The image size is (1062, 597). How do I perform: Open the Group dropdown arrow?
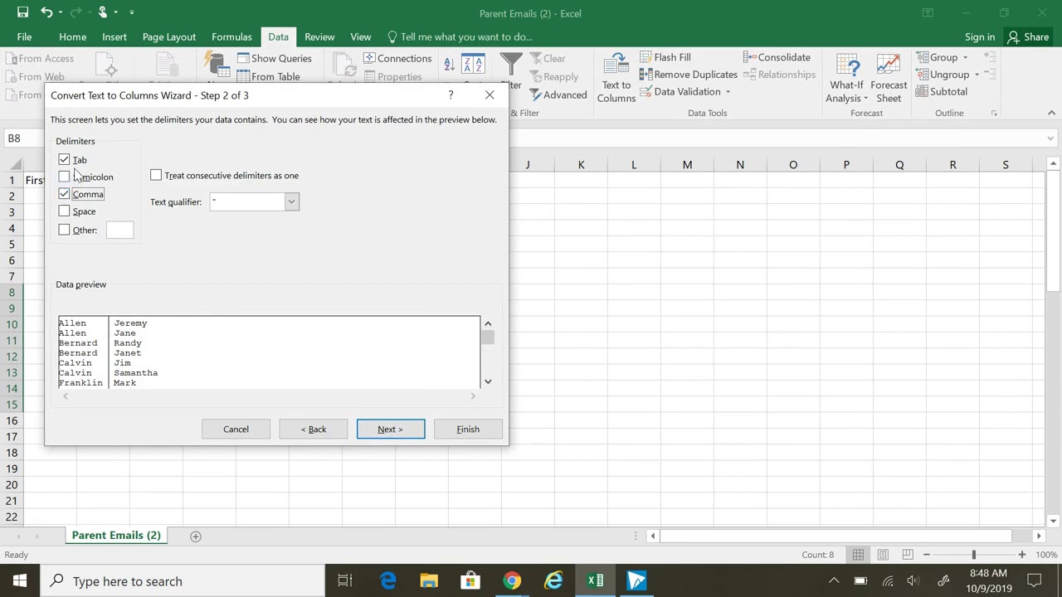[x=965, y=57]
